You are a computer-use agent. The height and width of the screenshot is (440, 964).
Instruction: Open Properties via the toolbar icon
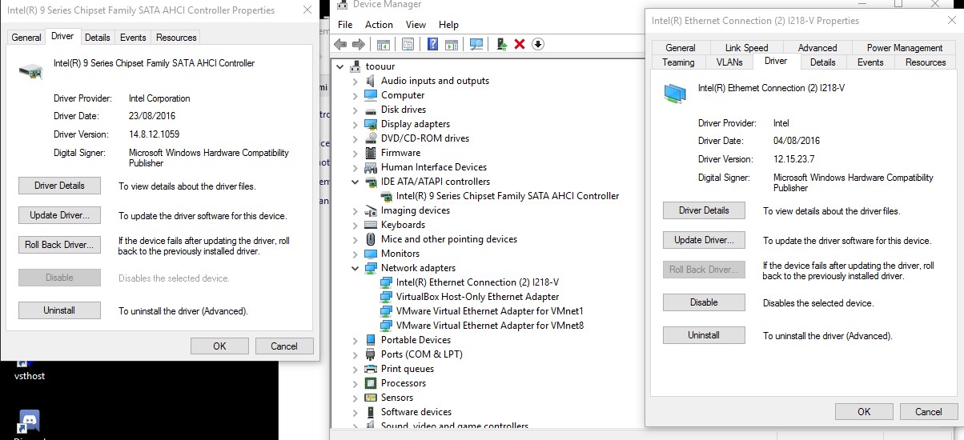pos(408,44)
